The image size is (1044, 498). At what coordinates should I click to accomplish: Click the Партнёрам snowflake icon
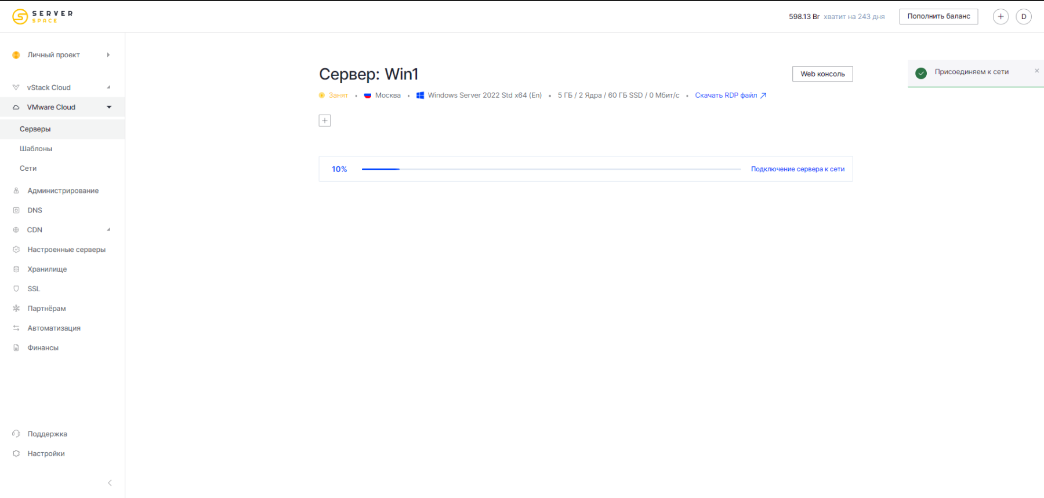pos(16,309)
